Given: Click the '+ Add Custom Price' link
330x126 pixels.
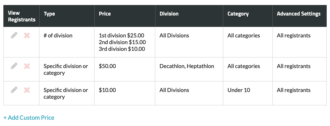Looking at the screenshot, I should (x=29, y=118).
